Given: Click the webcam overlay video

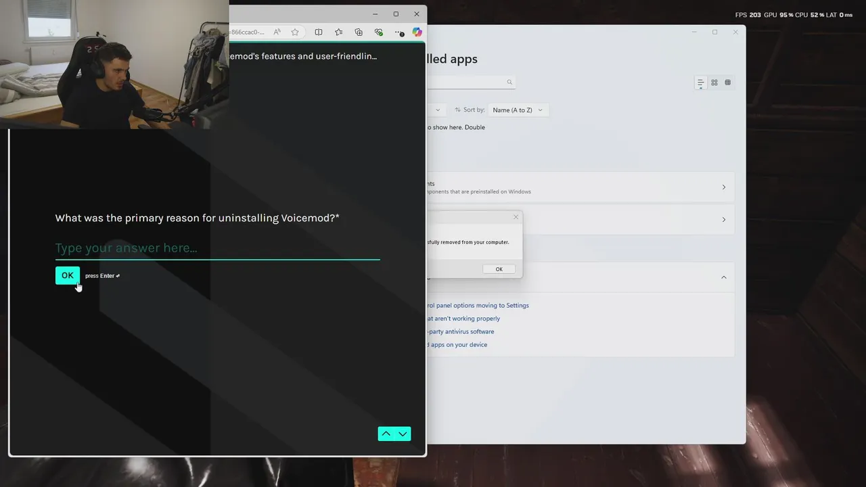Looking at the screenshot, I should coord(114,64).
